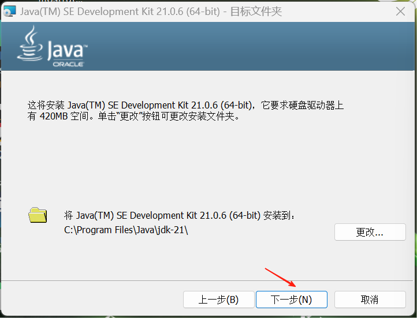Go back with the 上一步(B) button
417x318 pixels.
tap(218, 300)
